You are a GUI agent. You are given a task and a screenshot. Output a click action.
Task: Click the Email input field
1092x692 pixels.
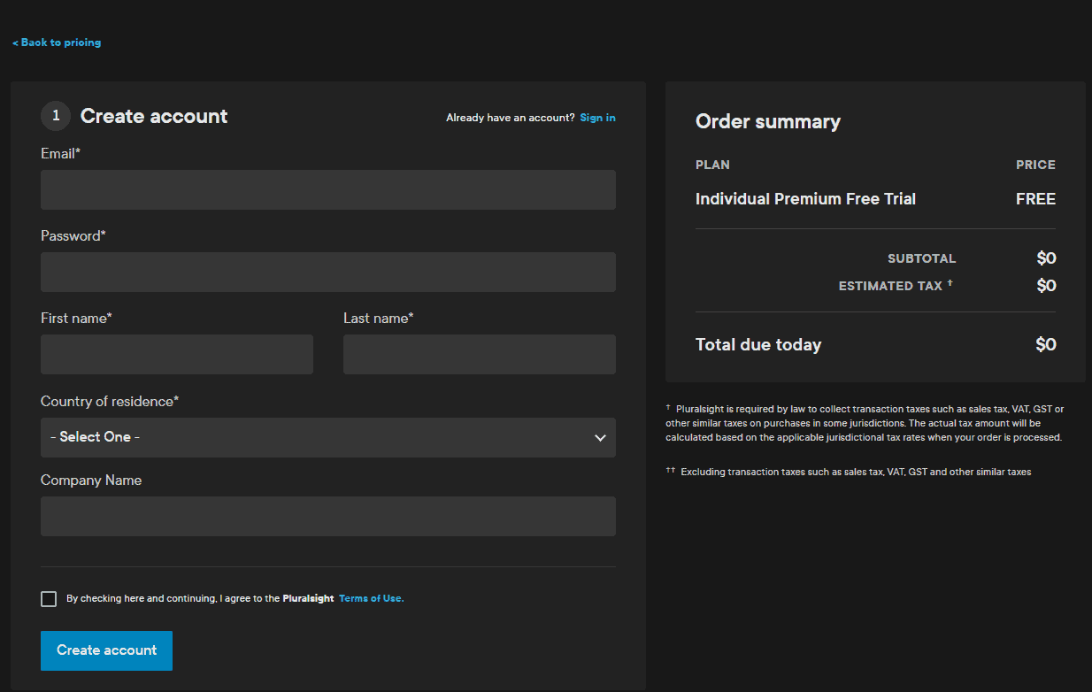(x=327, y=189)
